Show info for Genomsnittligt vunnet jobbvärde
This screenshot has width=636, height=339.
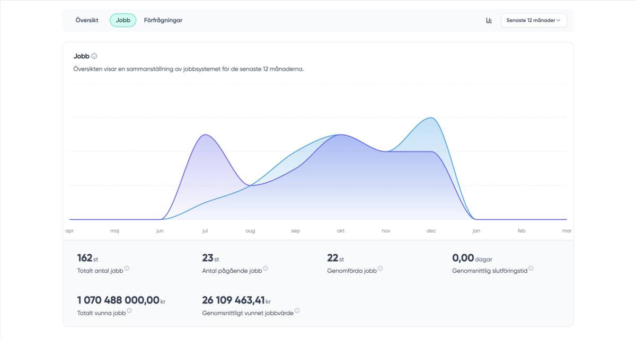(297, 311)
